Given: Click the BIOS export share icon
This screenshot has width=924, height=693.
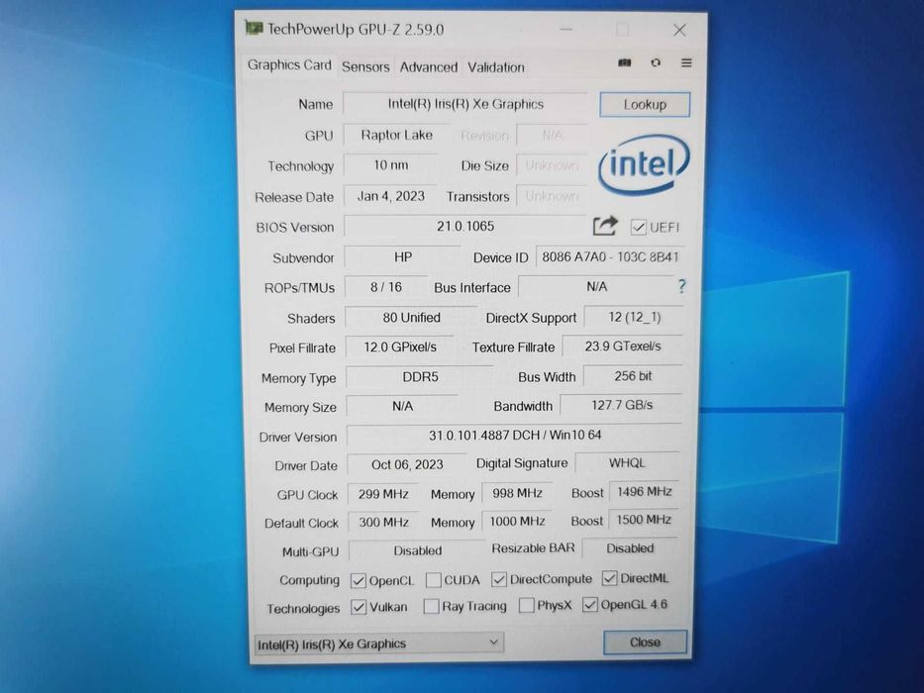Looking at the screenshot, I should click(605, 226).
